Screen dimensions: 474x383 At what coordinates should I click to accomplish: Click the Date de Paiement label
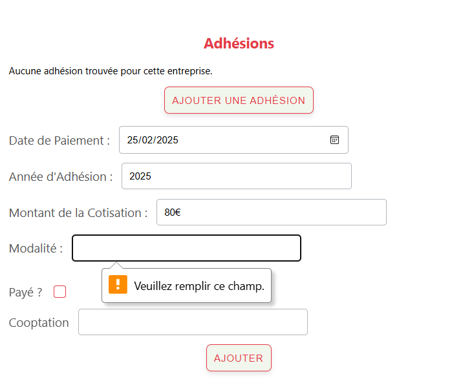coord(59,141)
